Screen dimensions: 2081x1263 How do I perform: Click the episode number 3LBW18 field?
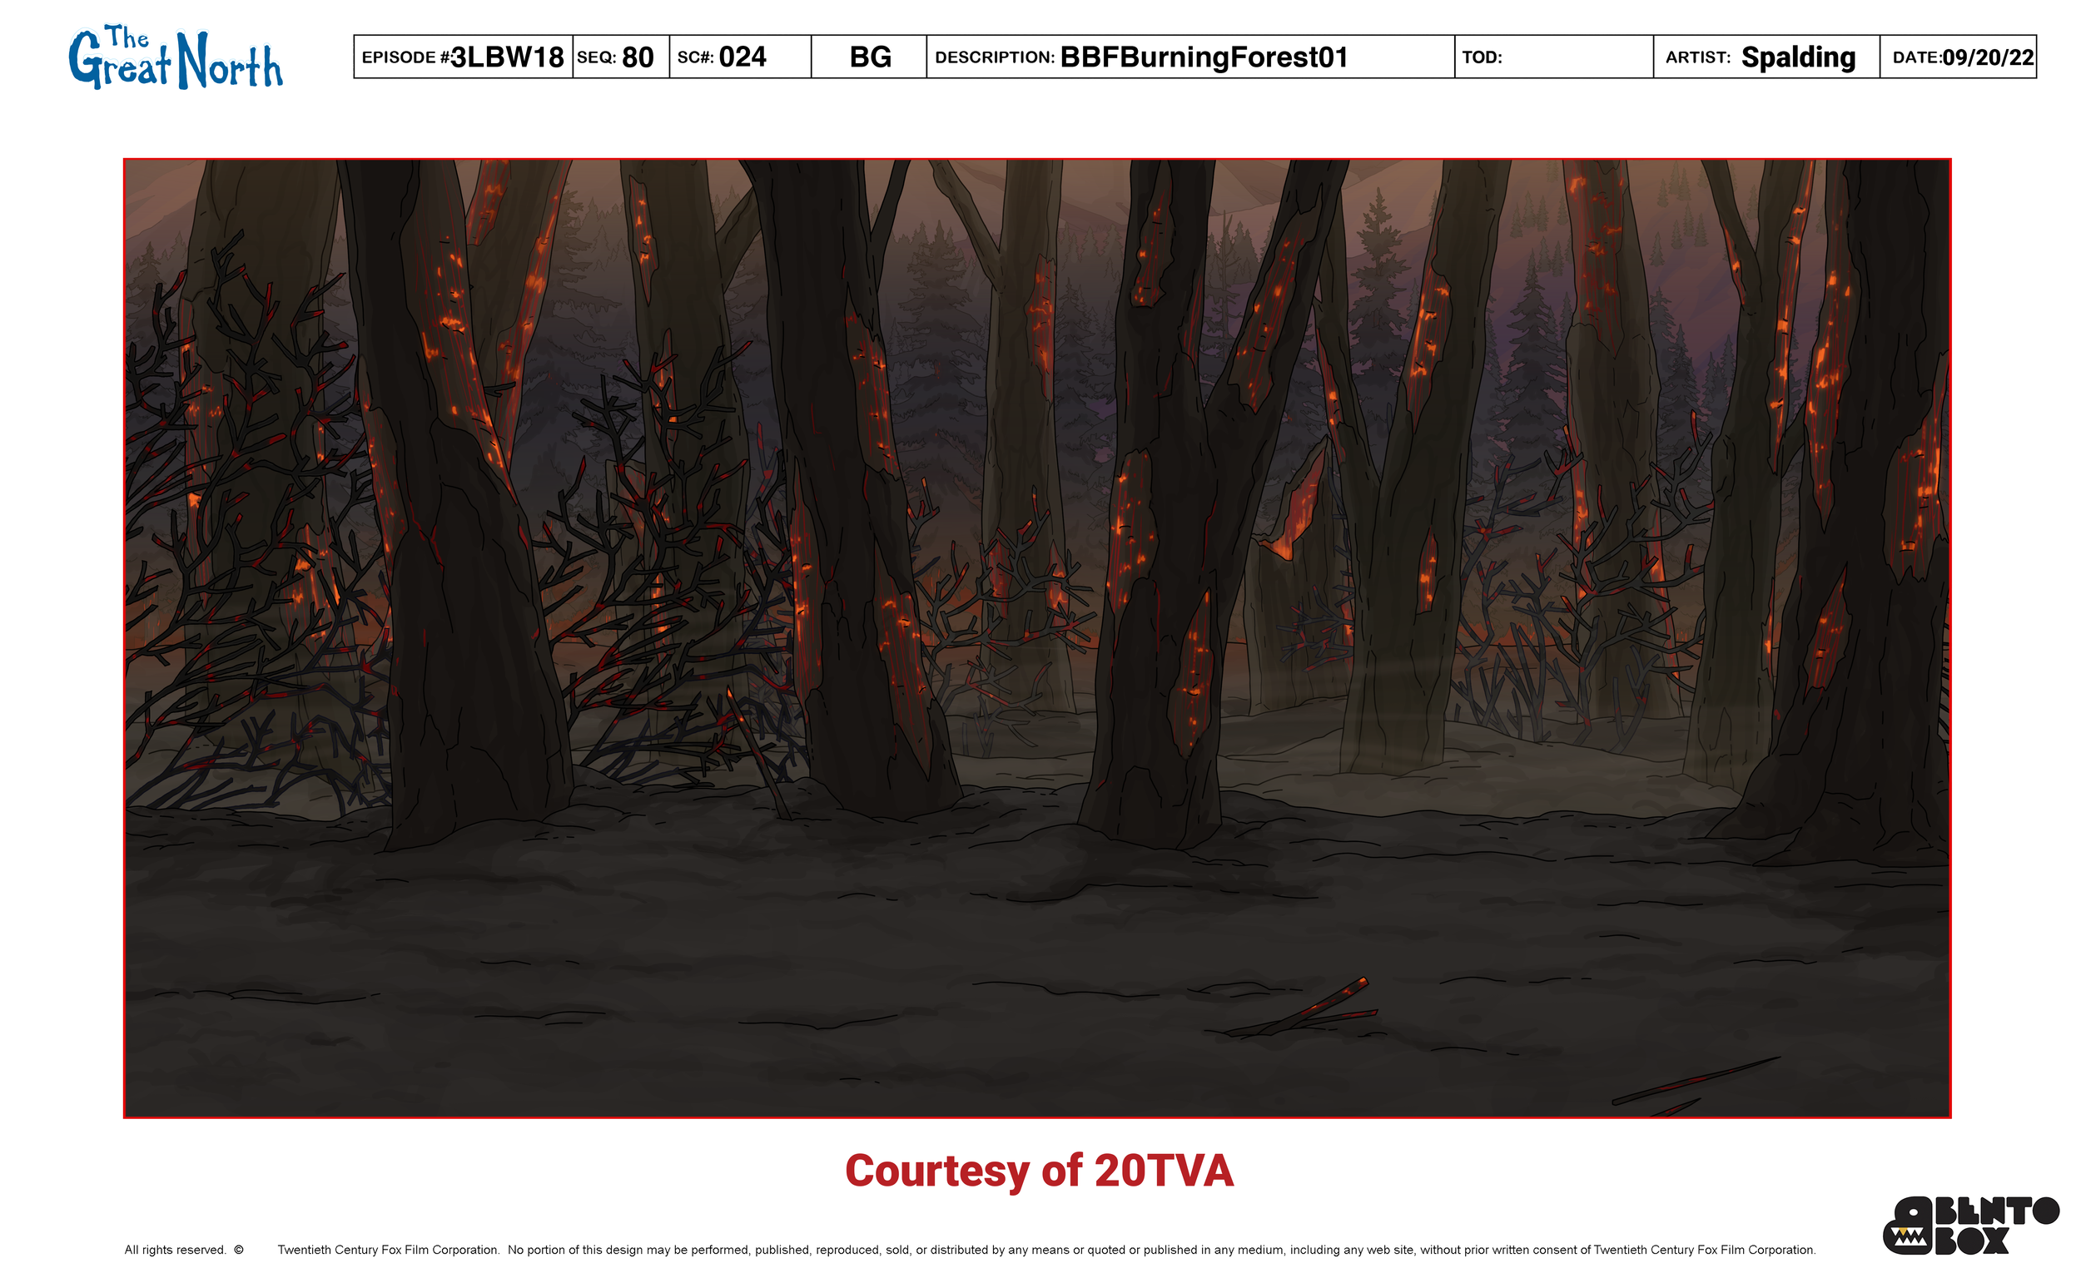[507, 57]
